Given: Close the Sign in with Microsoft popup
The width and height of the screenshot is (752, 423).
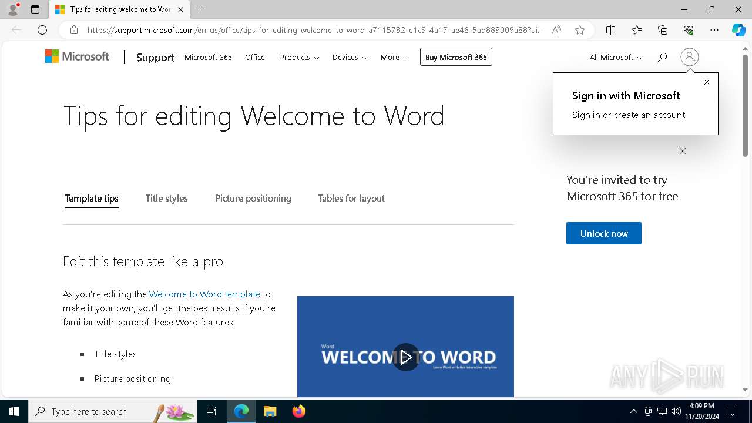Looking at the screenshot, I should point(707,82).
